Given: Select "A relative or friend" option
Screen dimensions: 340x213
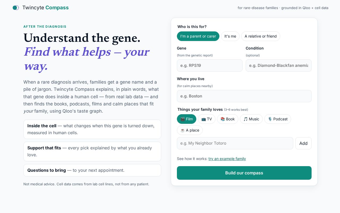Looking at the screenshot, I should (x=261, y=36).
